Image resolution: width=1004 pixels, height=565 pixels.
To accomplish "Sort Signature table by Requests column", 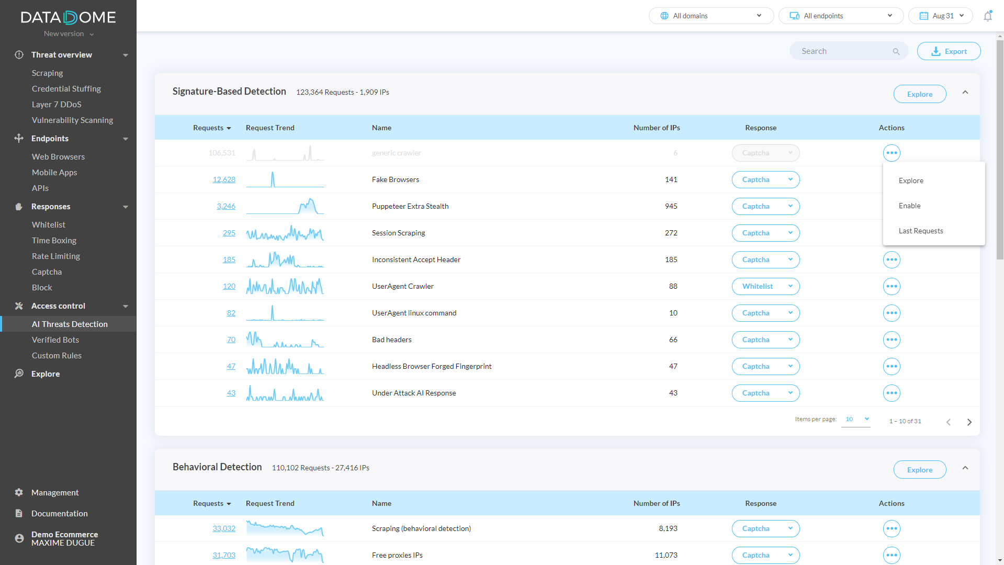I will point(212,128).
